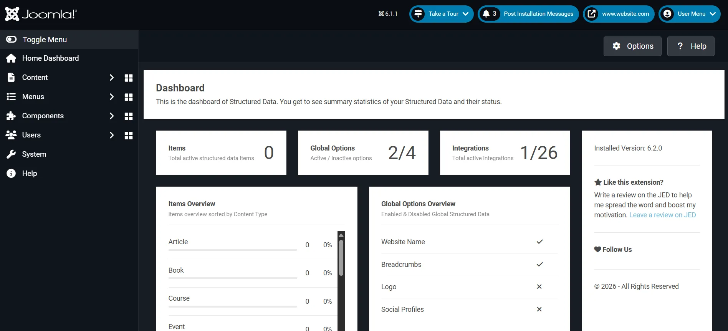Click Installed Version: 6.2.0 text
The height and width of the screenshot is (331, 728).
(x=628, y=148)
